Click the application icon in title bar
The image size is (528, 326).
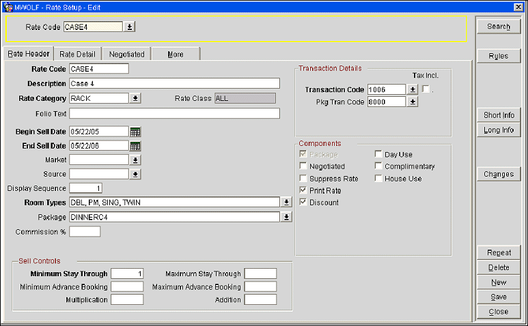pos(8,6)
